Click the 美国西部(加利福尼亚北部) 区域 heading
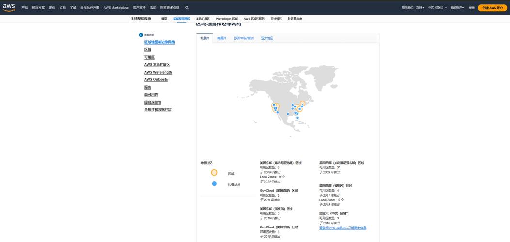Viewport: 510px width, 242px height. tap(342, 163)
